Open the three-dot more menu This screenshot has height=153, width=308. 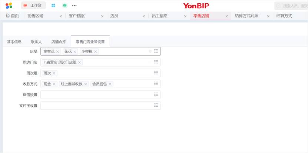tap(74, 6)
